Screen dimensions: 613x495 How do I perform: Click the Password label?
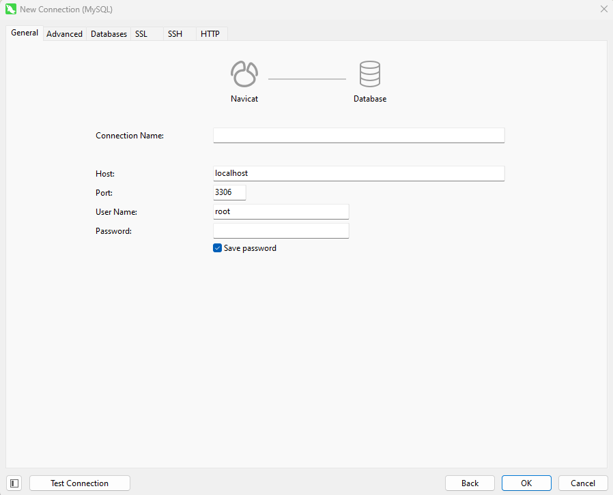coord(114,231)
